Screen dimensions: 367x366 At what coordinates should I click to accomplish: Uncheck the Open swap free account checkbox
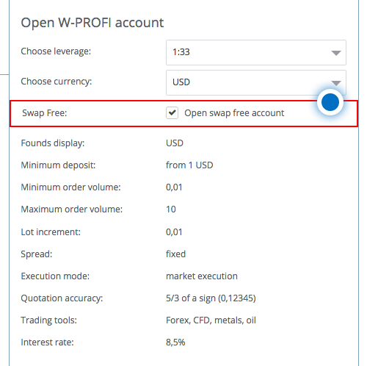click(x=172, y=113)
